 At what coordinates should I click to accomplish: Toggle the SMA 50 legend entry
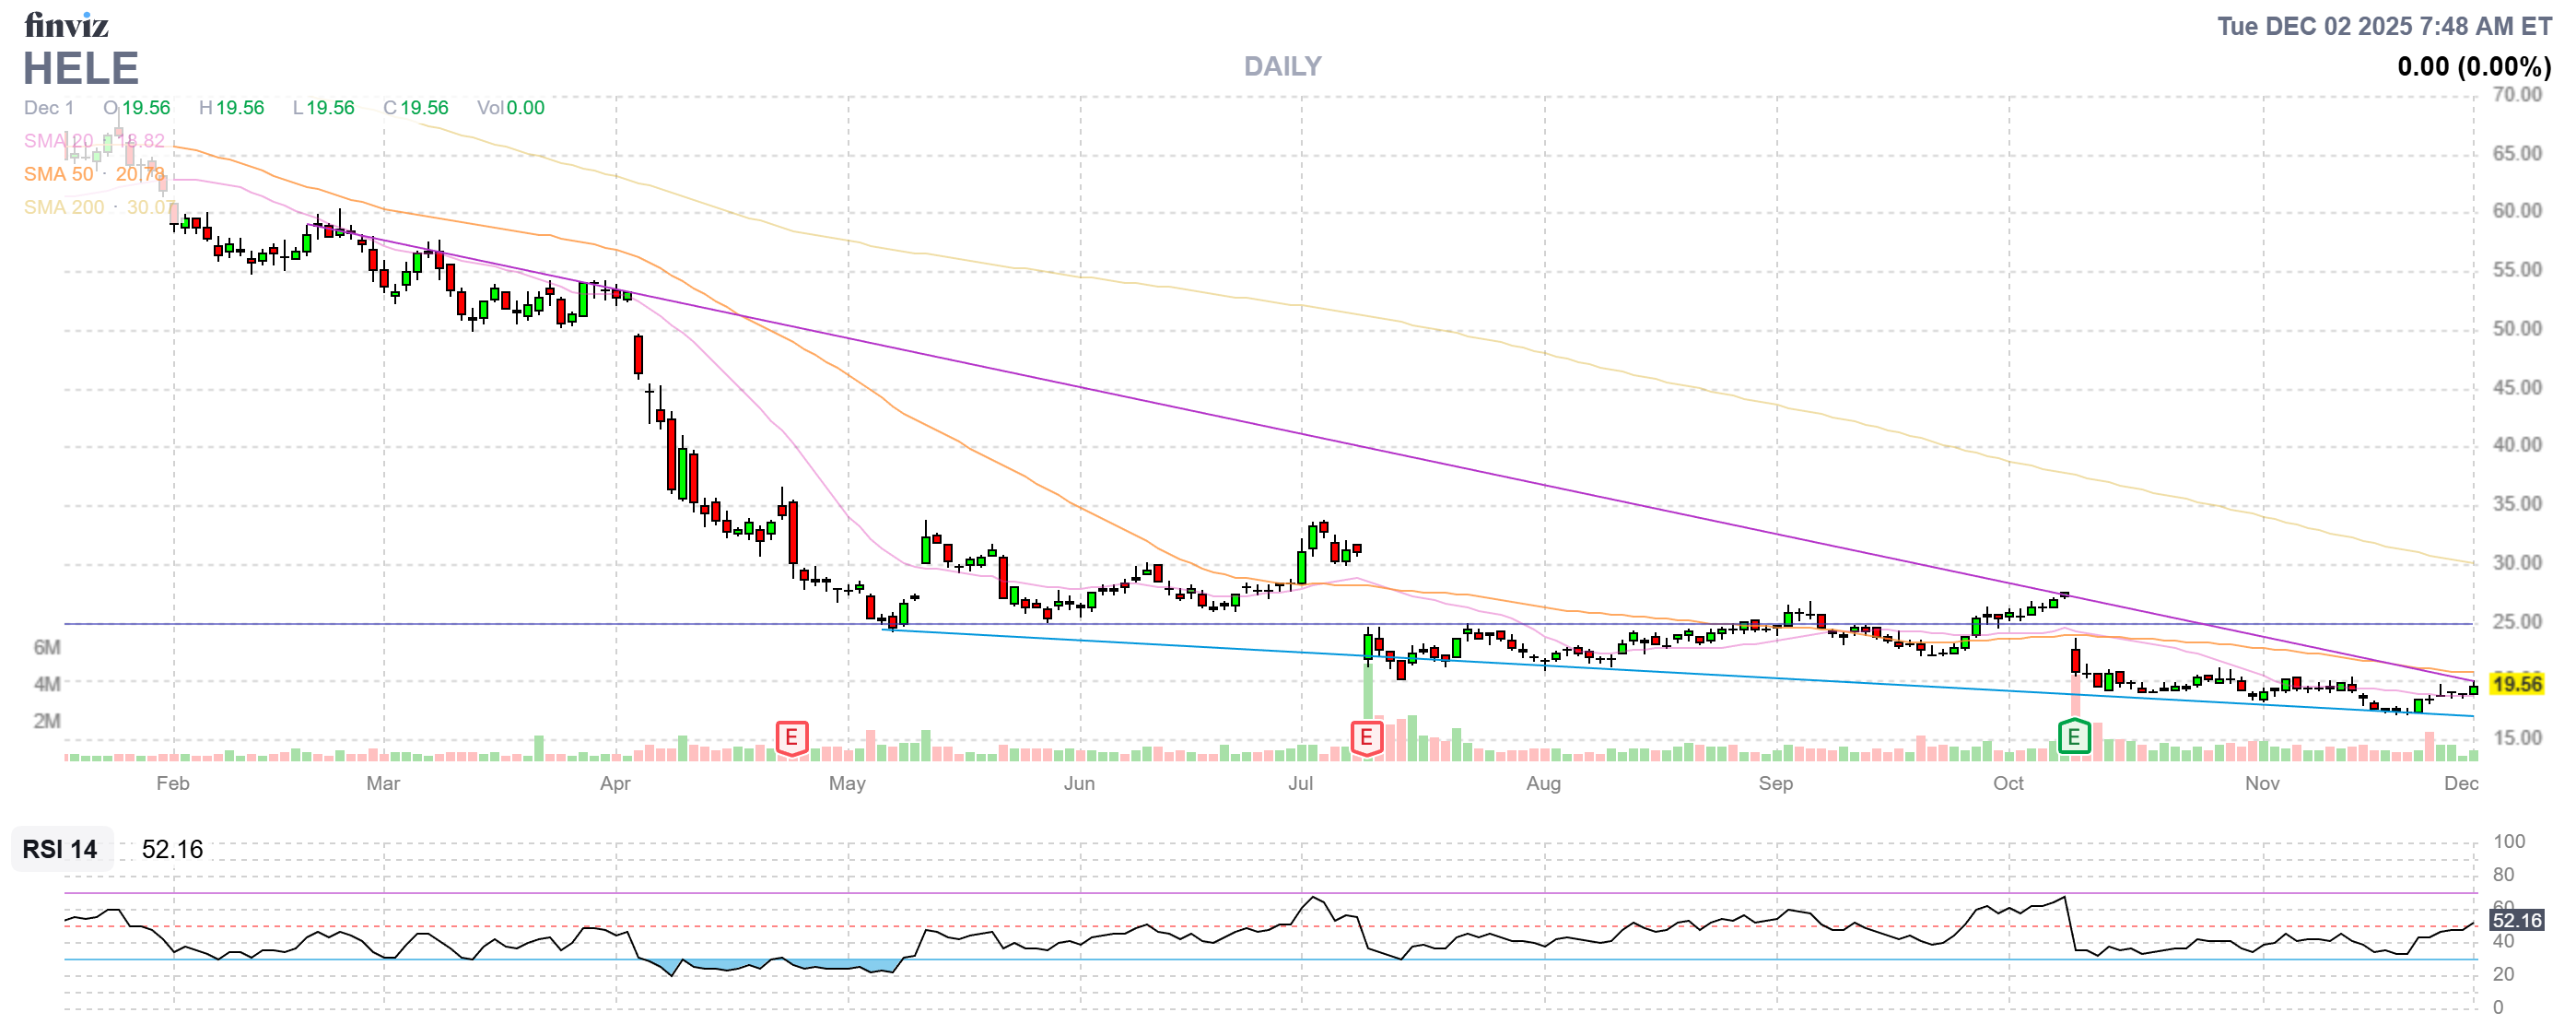click(x=58, y=174)
